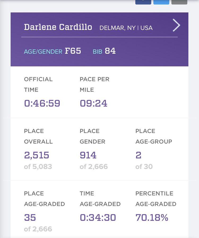
Task: Click the 'of 5,083' overall total
Action: tap(38, 167)
